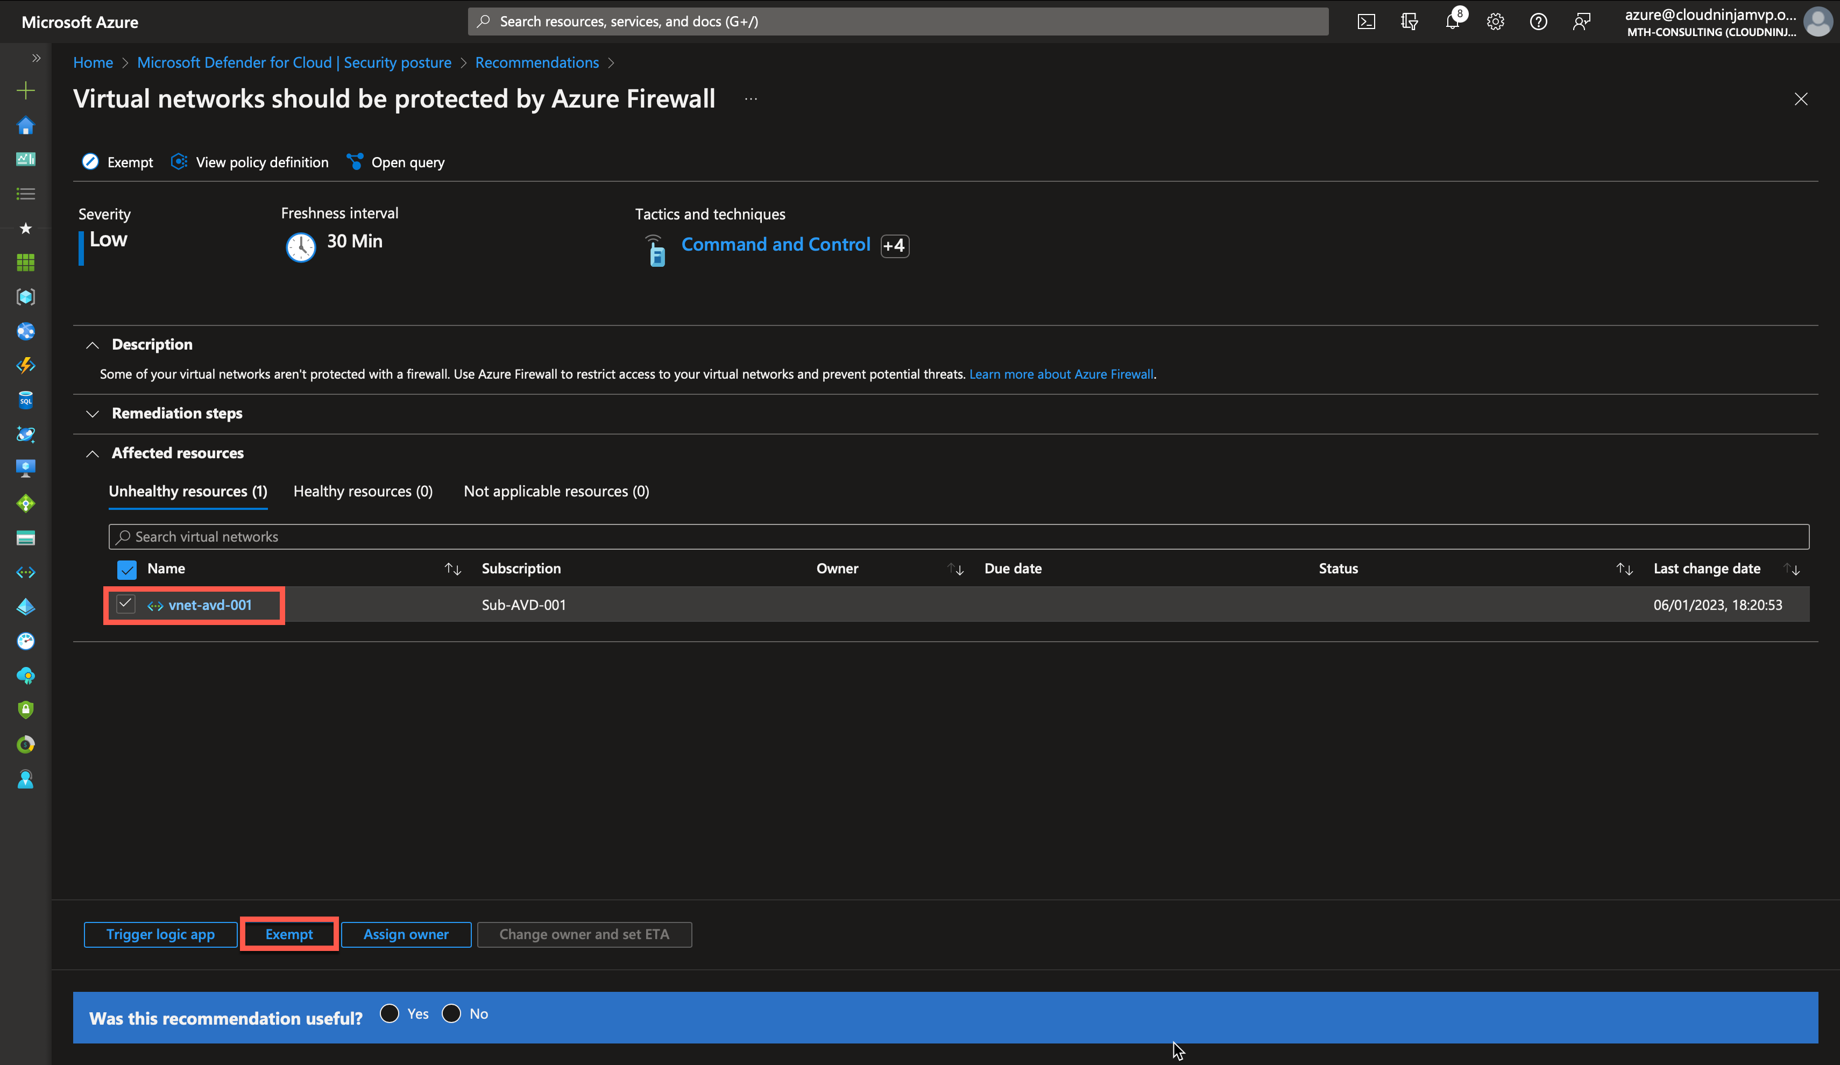Image resolution: width=1840 pixels, height=1065 pixels.
Task: Click Open query in the toolbar
Action: (395, 162)
